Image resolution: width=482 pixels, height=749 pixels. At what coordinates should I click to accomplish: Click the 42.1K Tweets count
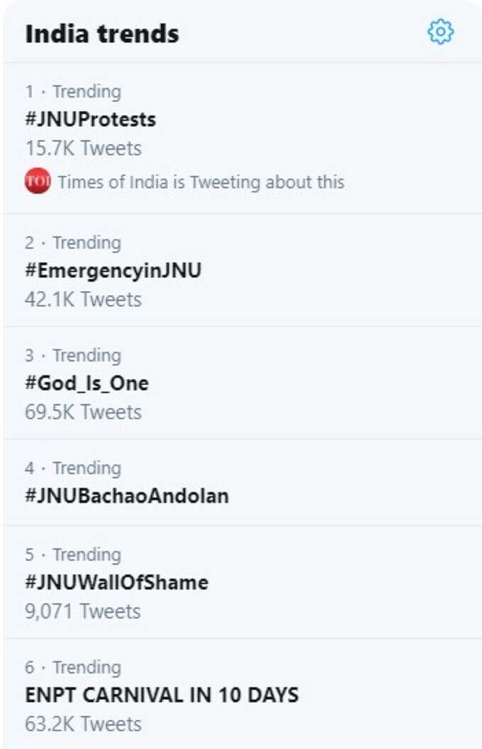pyautogui.click(x=83, y=299)
